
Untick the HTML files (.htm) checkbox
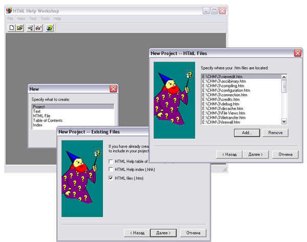pos(111,178)
